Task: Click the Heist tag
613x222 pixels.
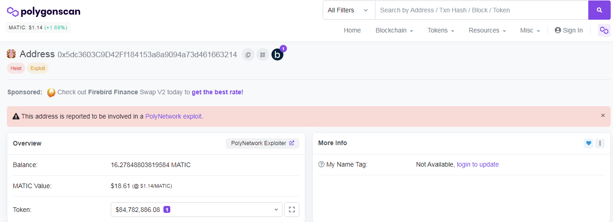Action: click(x=16, y=68)
